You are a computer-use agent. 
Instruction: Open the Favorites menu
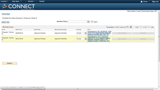click(4, 1)
